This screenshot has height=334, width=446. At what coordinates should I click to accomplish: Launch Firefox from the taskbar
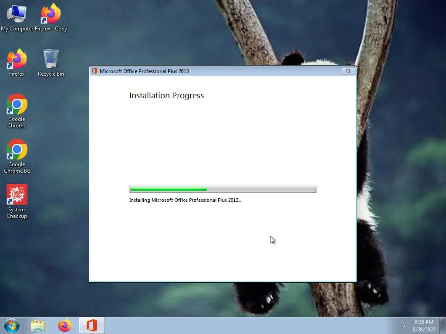pyautogui.click(x=65, y=325)
